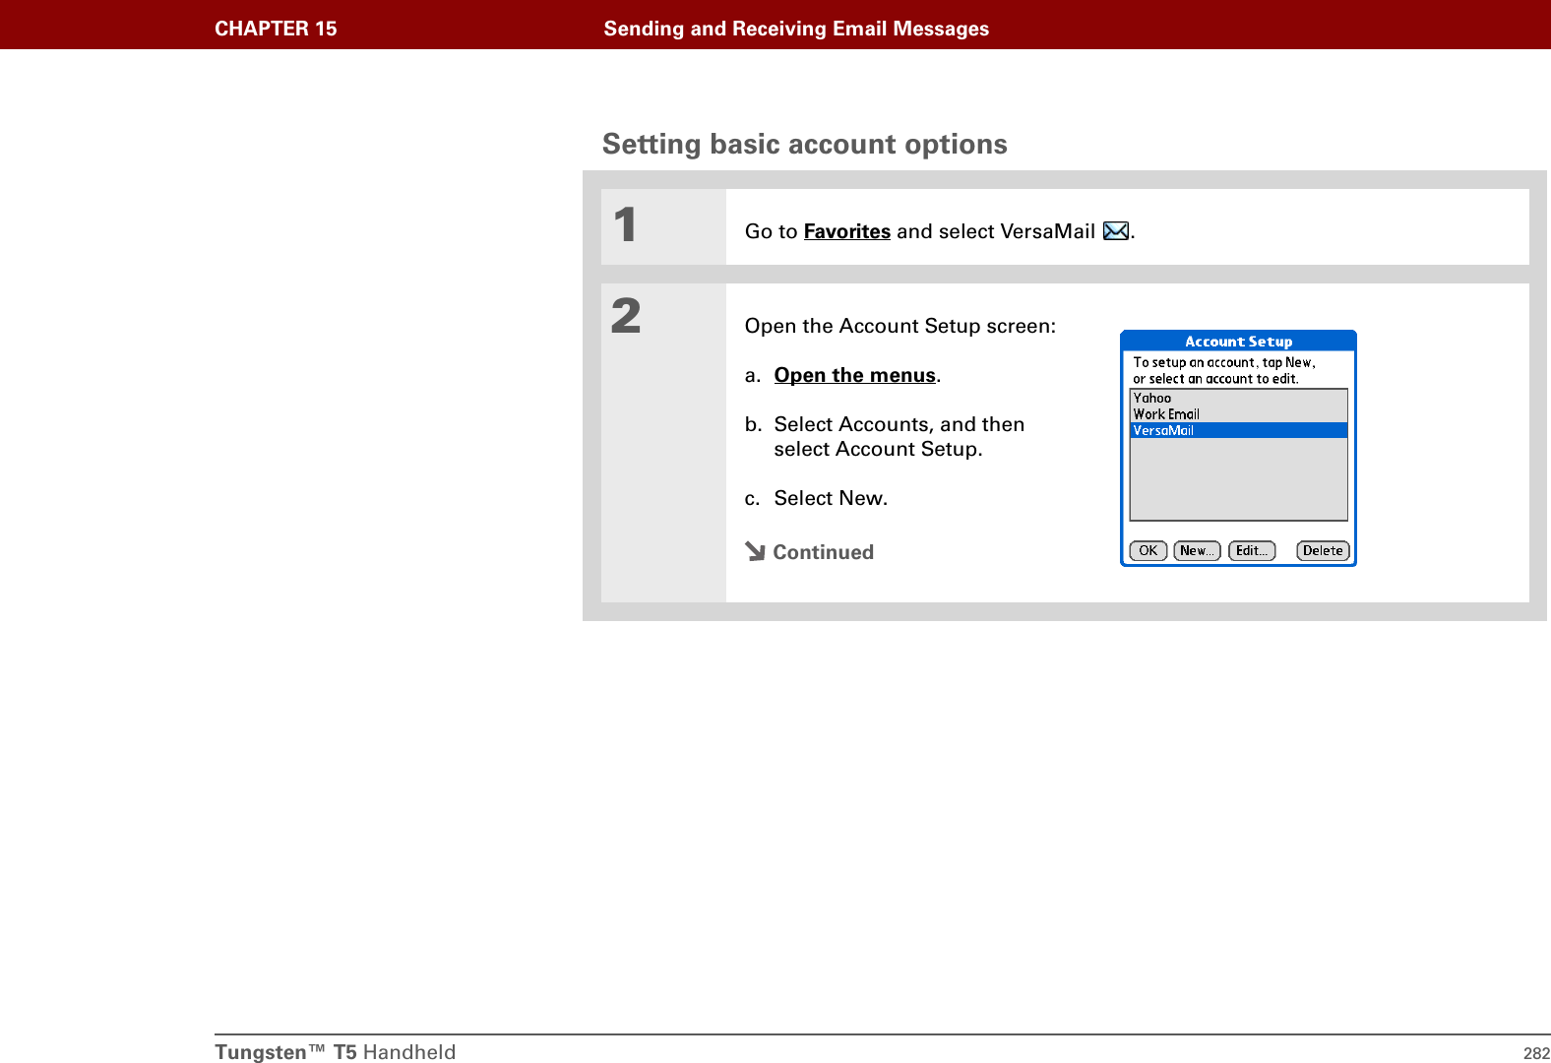Tap the OK button in Account Setup
Image resolution: width=1551 pixels, height=1063 pixels.
[x=1148, y=551]
